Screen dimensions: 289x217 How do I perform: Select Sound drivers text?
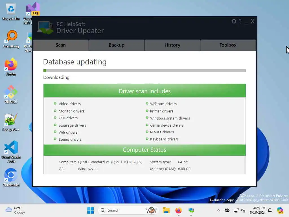70,139
